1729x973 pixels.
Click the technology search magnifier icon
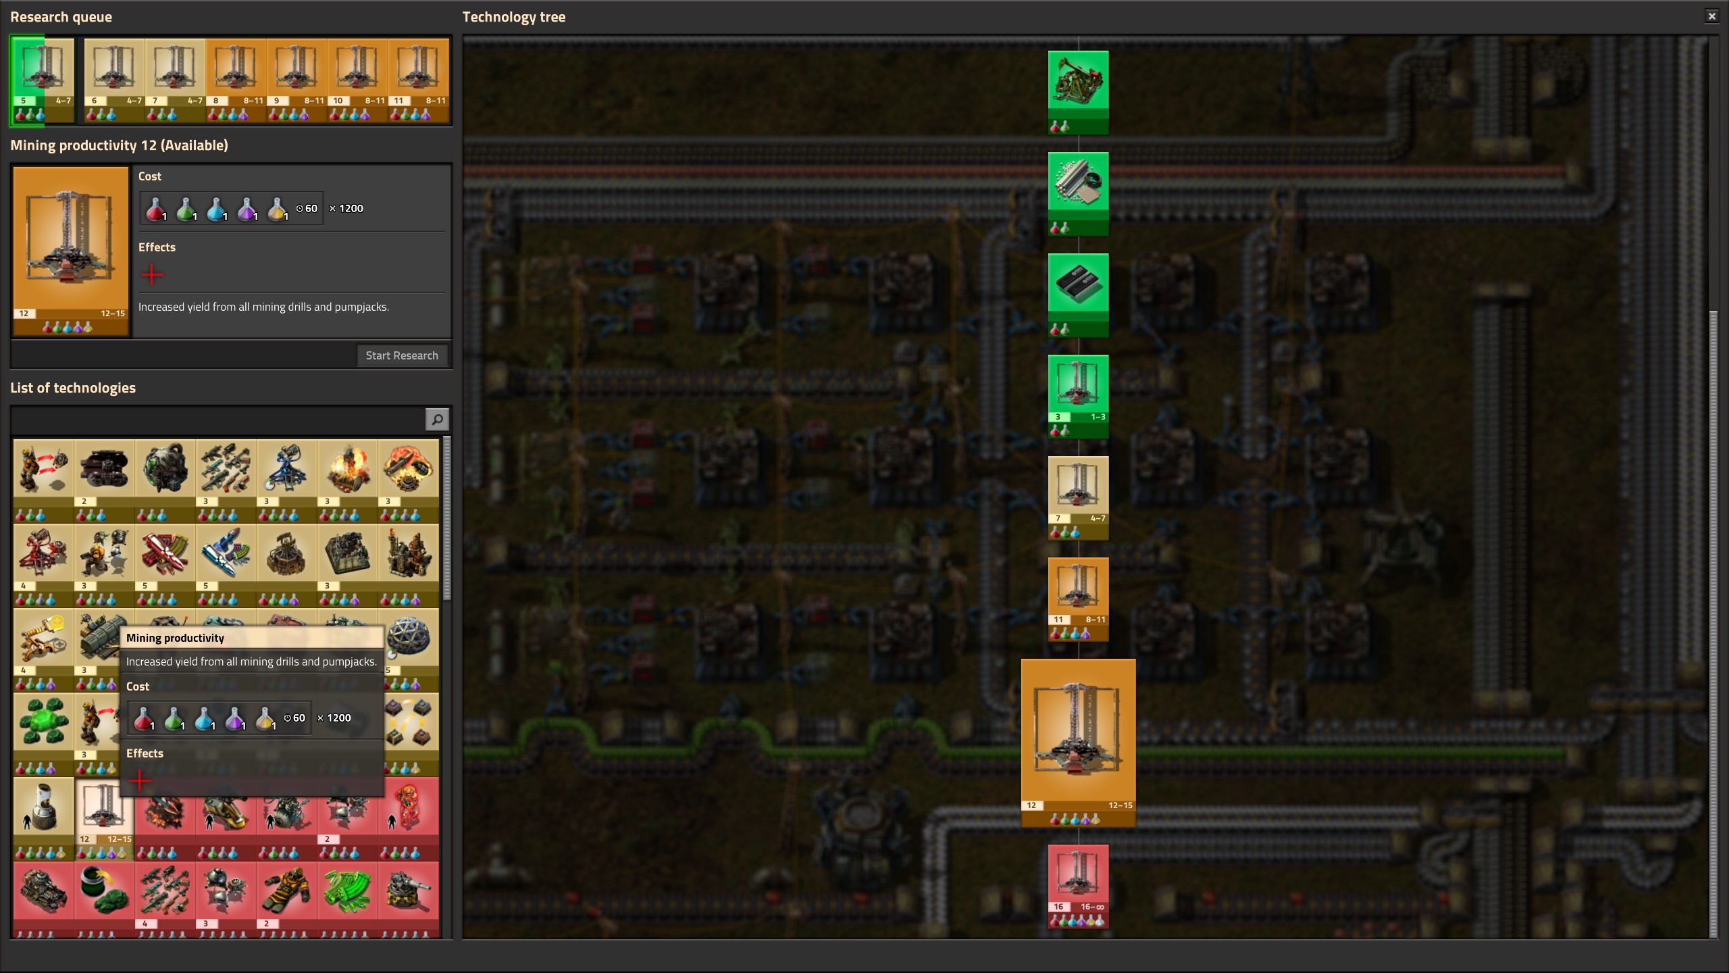coord(437,420)
